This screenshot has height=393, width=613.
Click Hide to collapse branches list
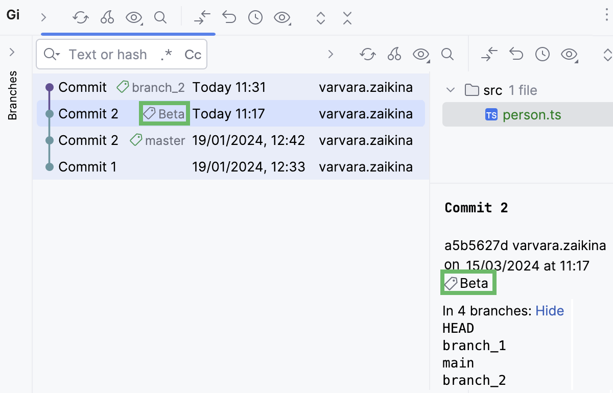(550, 310)
